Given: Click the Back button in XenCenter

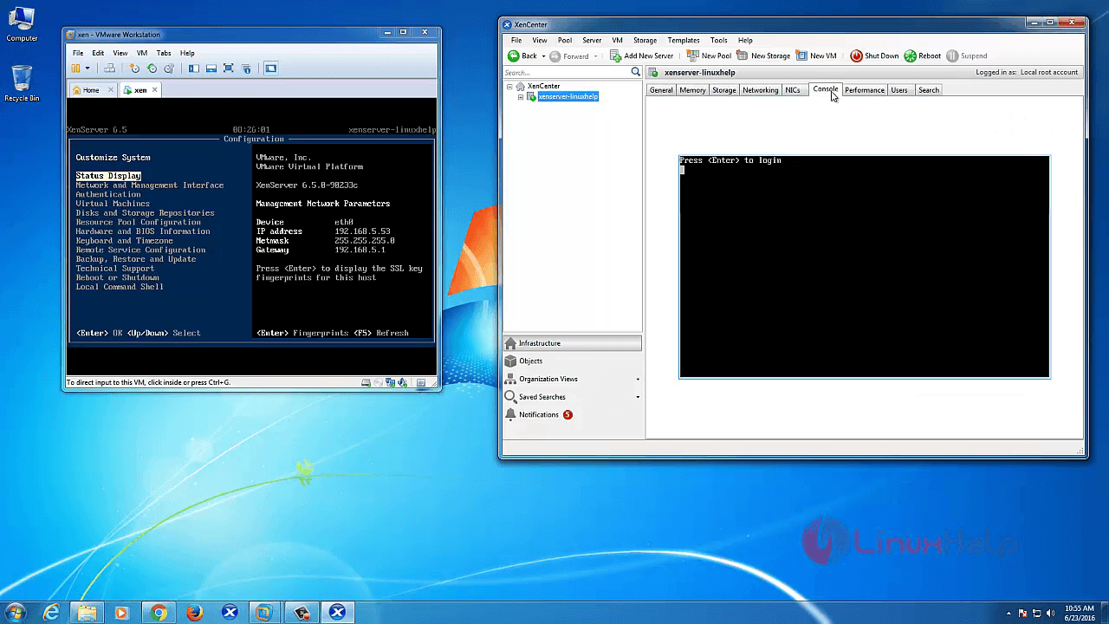Looking at the screenshot, I should point(522,55).
